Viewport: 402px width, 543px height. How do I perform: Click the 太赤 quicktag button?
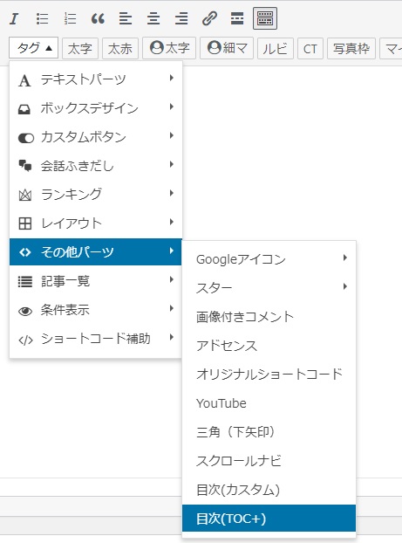click(120, 48)
